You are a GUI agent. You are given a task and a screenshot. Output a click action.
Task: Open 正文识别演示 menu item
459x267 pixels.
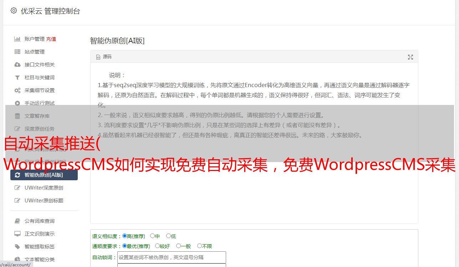pyautogui.click(x=40, y=234)
